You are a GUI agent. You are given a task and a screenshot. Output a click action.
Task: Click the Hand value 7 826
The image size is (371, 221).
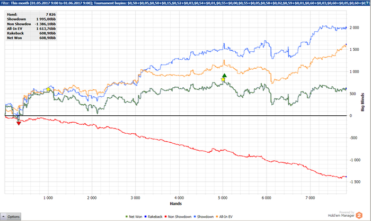point(51,14)
